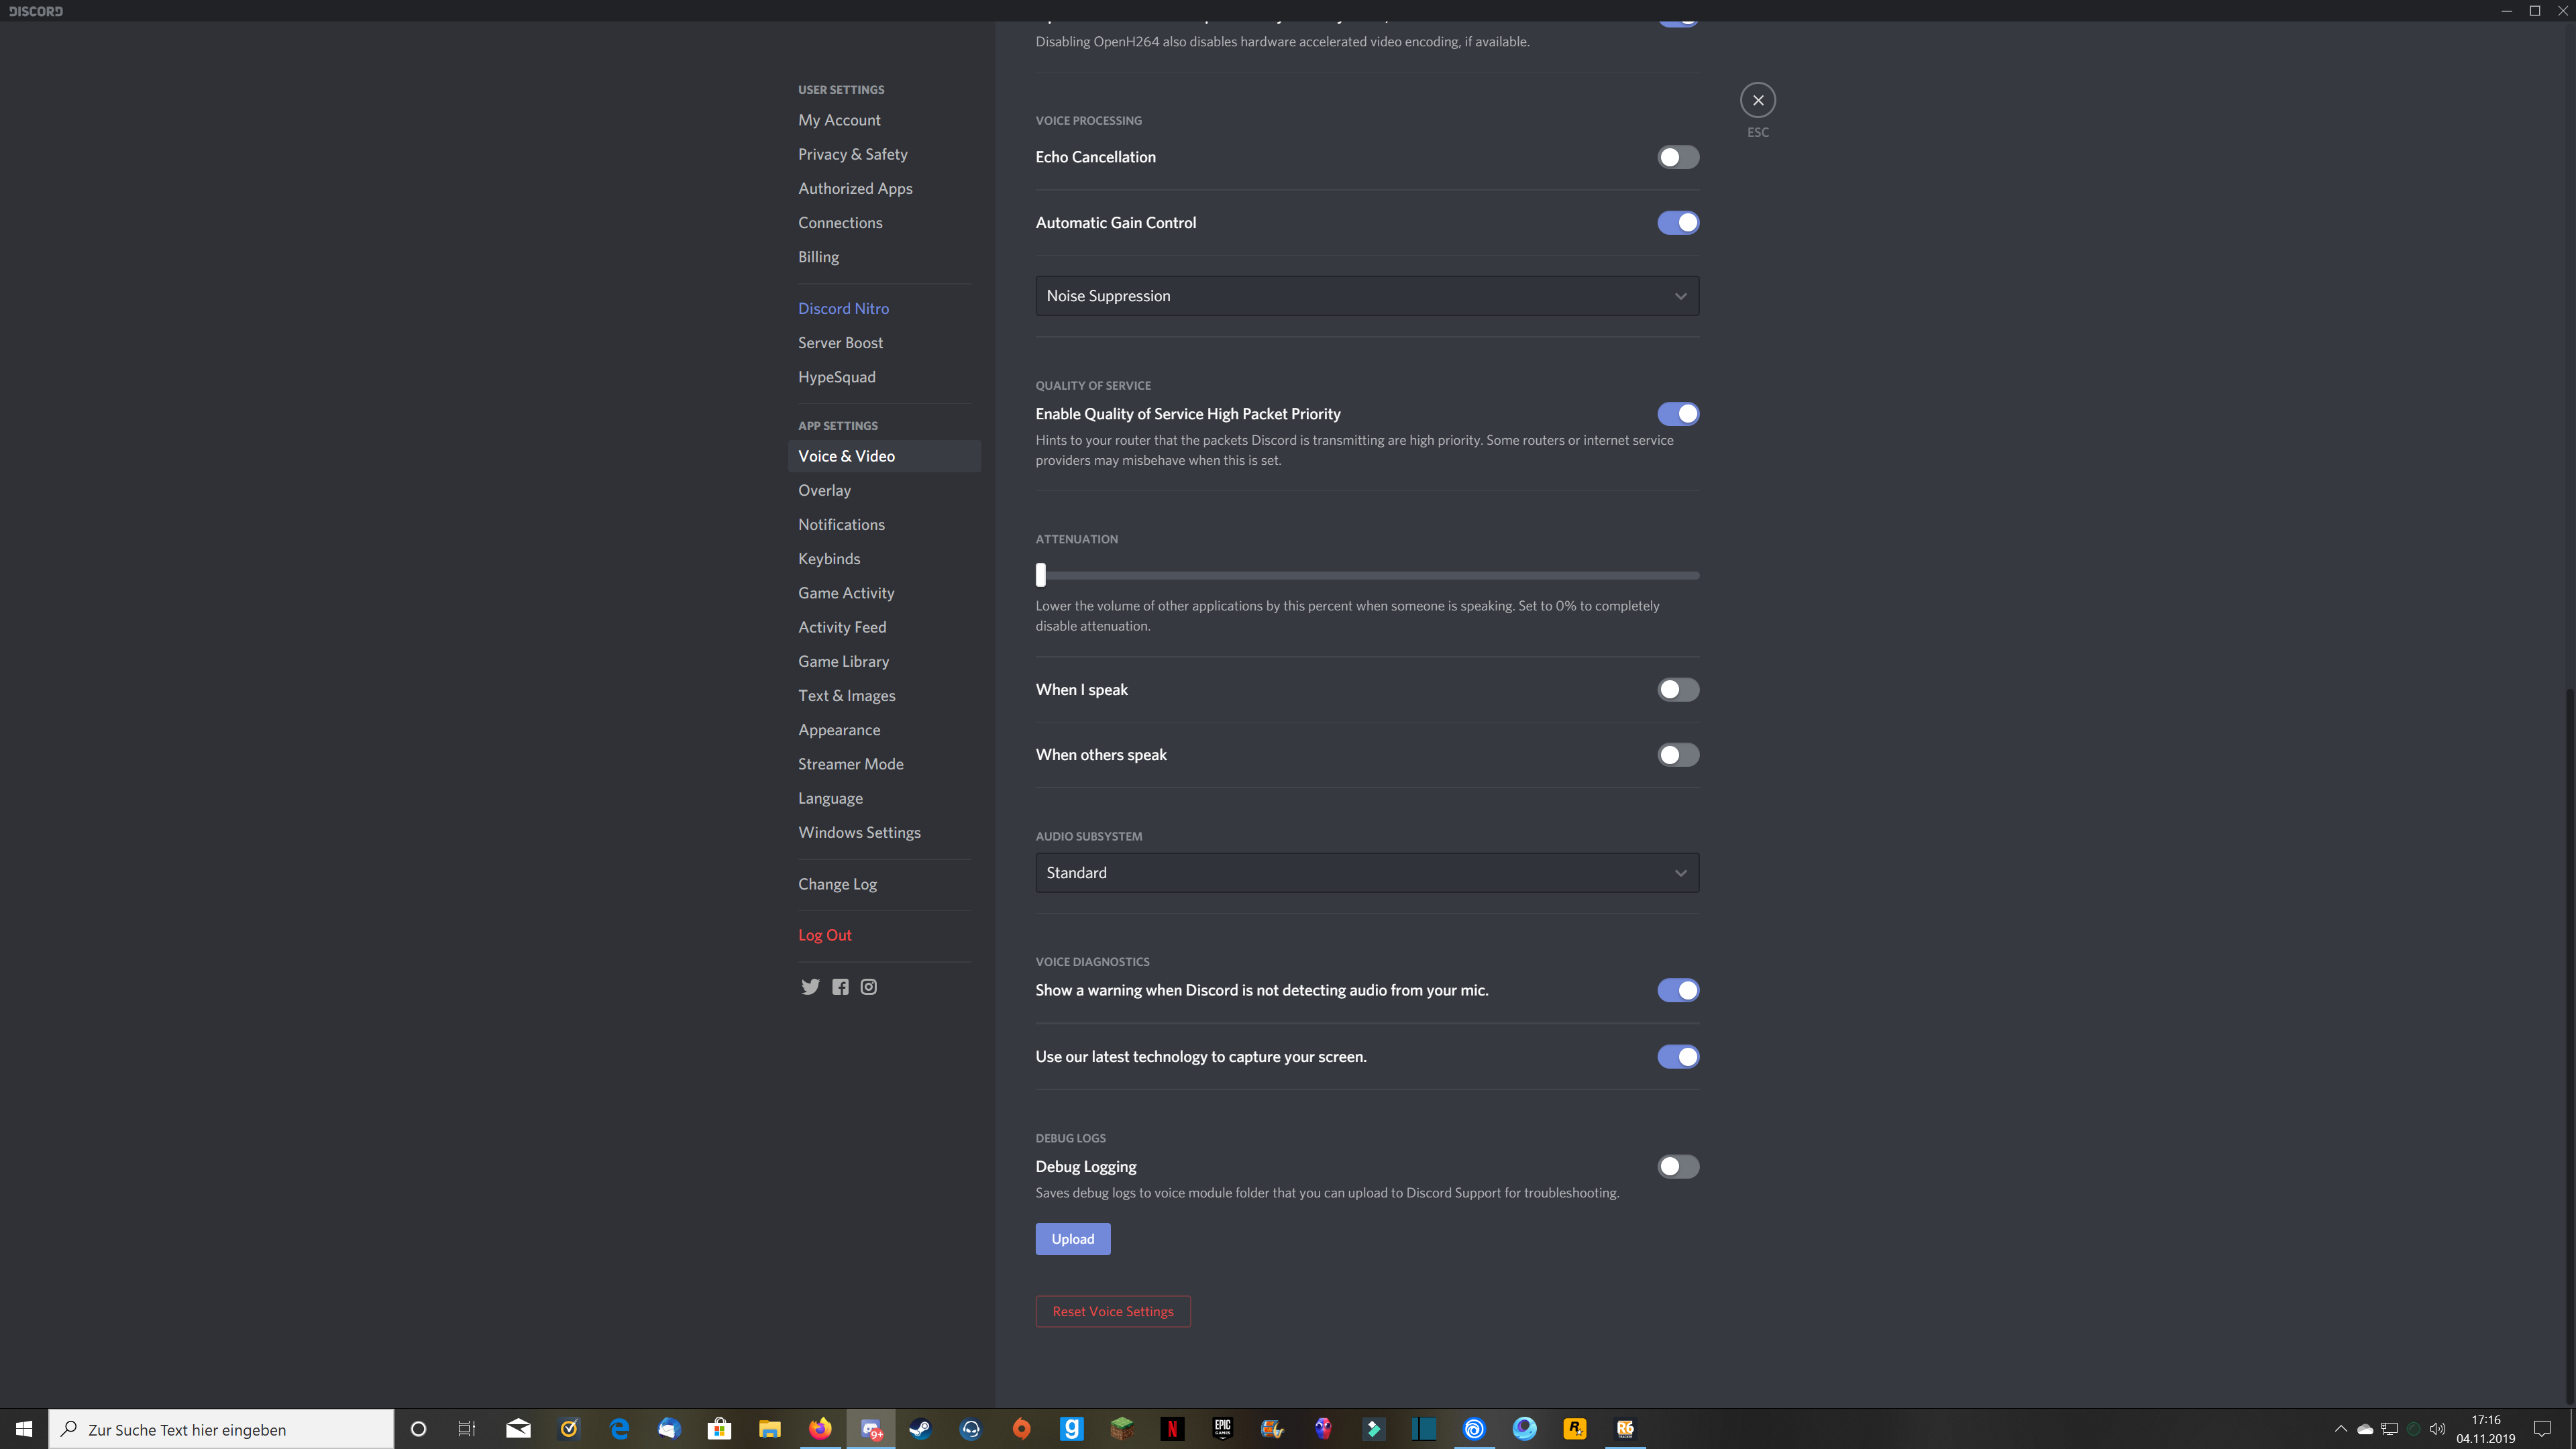The width and height of the screenshot is (2576, 1449).
Task: Open Epic Games launcher in taskbar
Action: 1222,1428
